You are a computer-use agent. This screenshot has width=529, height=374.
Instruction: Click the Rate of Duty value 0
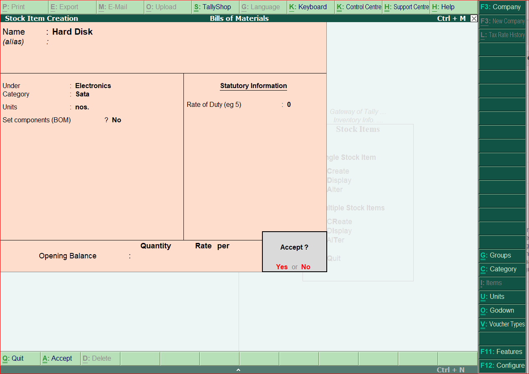[x=289, y=104]
